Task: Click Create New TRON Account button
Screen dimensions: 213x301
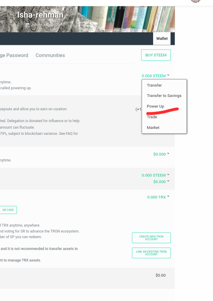Action: tap(151, 238)
